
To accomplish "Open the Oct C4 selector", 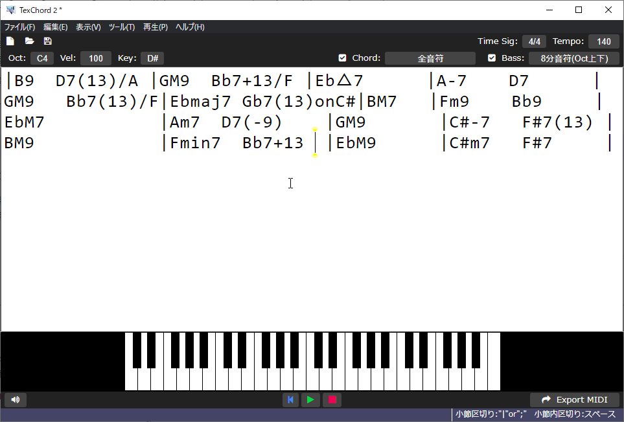I will [42, 58].
